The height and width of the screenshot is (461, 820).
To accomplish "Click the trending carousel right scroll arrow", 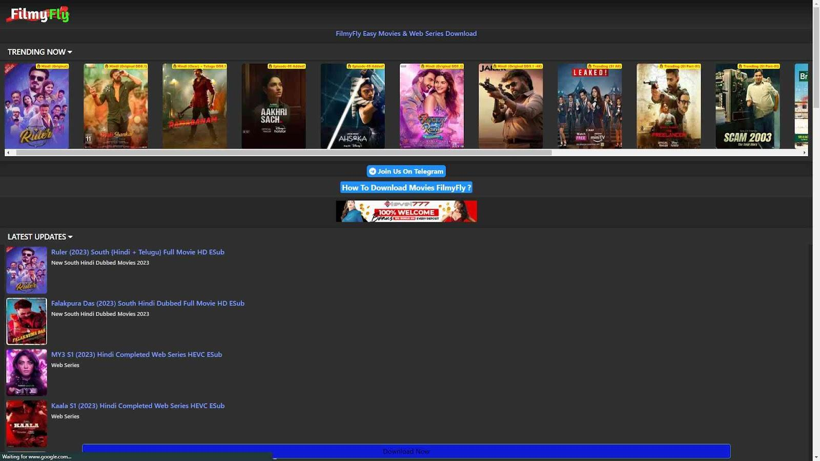I will (x=805, y=153).
